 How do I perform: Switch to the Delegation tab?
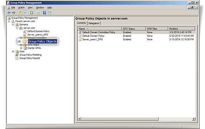tap(94, 24)
